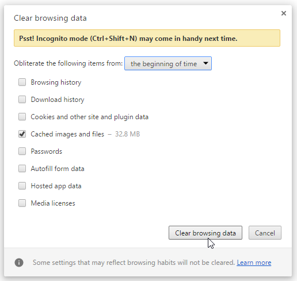Click the info circle icon in the footer
This screenshot has height=281, width=297.
[x=19, y=263]
